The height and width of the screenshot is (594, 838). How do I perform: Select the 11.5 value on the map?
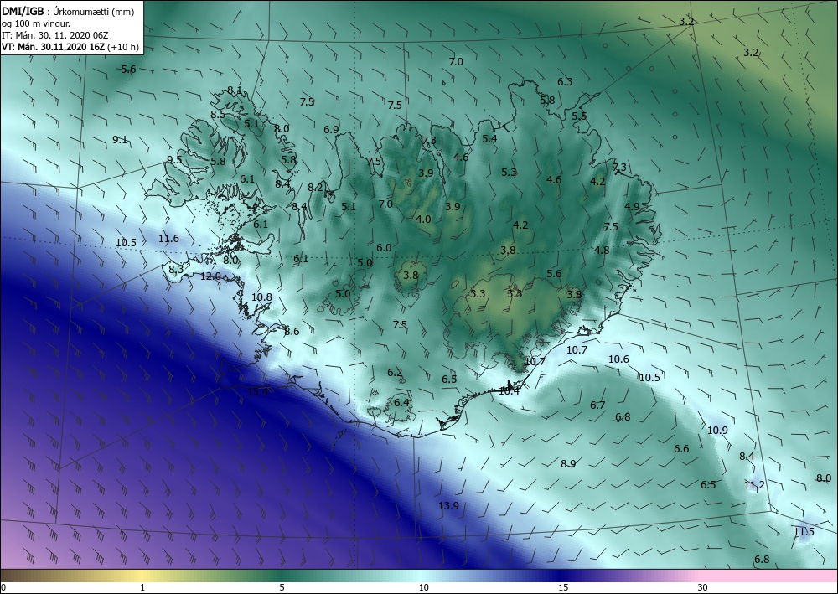pos(804,531)
